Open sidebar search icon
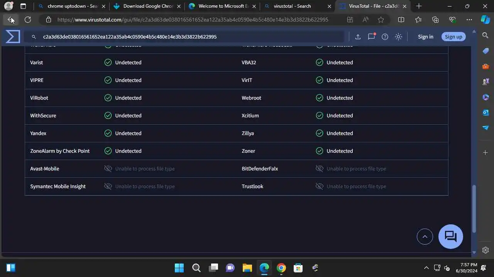The height and width of the screenshot is (277, 494). pos(486,35)
